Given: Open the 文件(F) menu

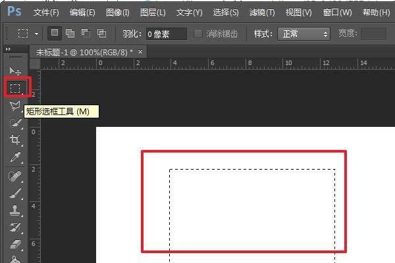Looking at the screenshot, I should [x=46, y=12].
